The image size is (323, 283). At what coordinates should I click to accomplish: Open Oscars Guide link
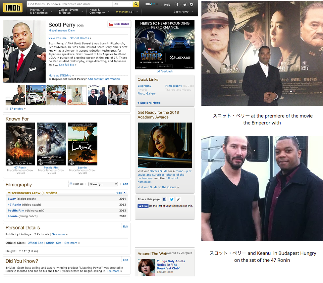click(x=158, y=171)
